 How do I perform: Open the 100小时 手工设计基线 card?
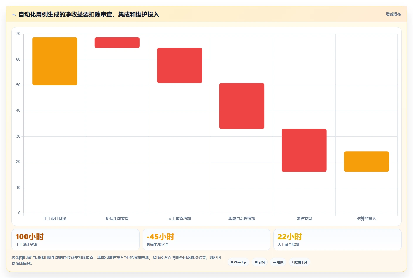coord(75,240)
